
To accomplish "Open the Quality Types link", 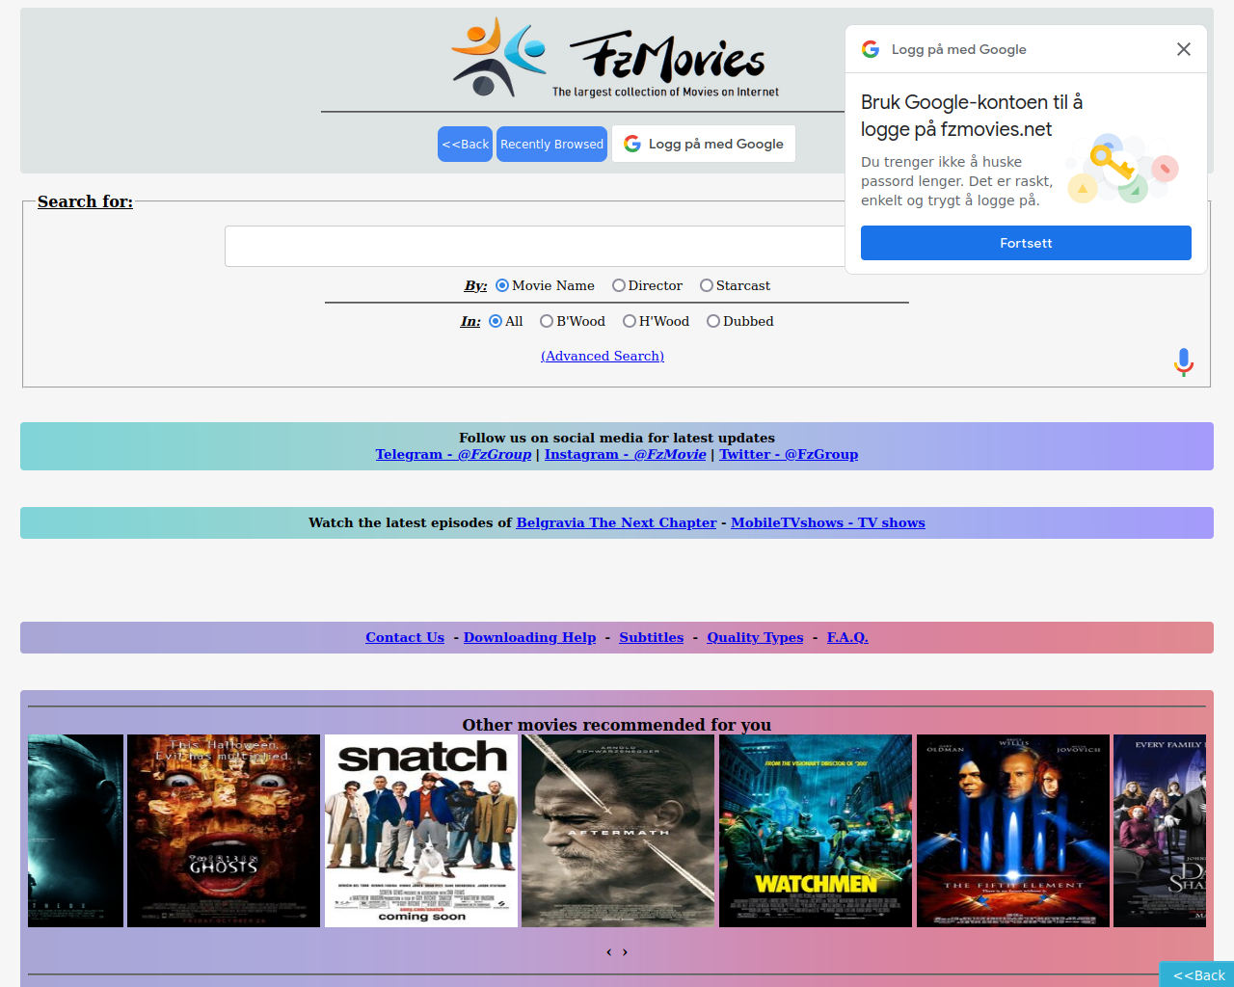I will click(755, 637).
